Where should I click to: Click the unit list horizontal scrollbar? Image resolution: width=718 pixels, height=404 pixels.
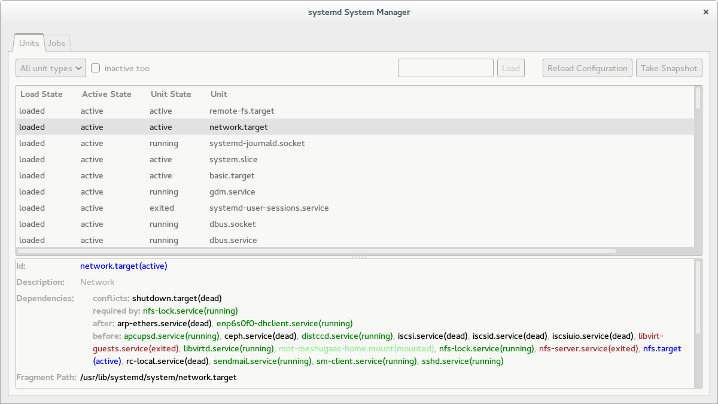click(x=317, y=251)
